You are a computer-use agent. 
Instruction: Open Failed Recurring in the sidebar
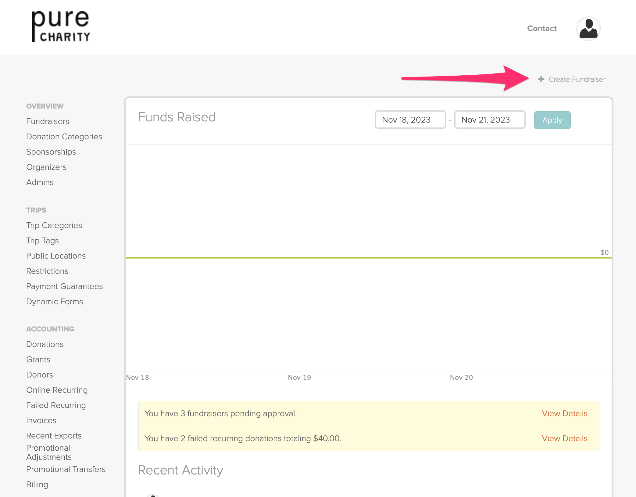(x=56, y=405)
